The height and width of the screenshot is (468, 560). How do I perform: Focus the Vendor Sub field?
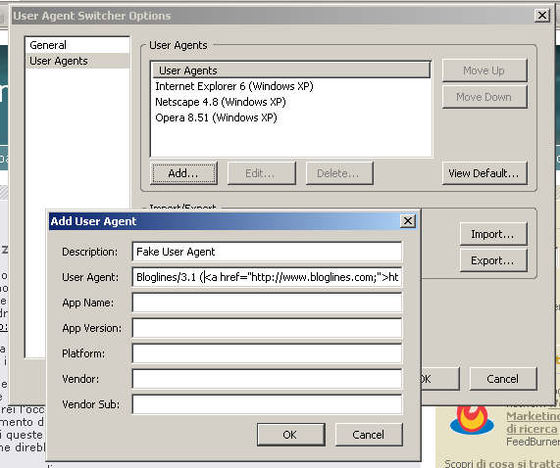(267, 404)
